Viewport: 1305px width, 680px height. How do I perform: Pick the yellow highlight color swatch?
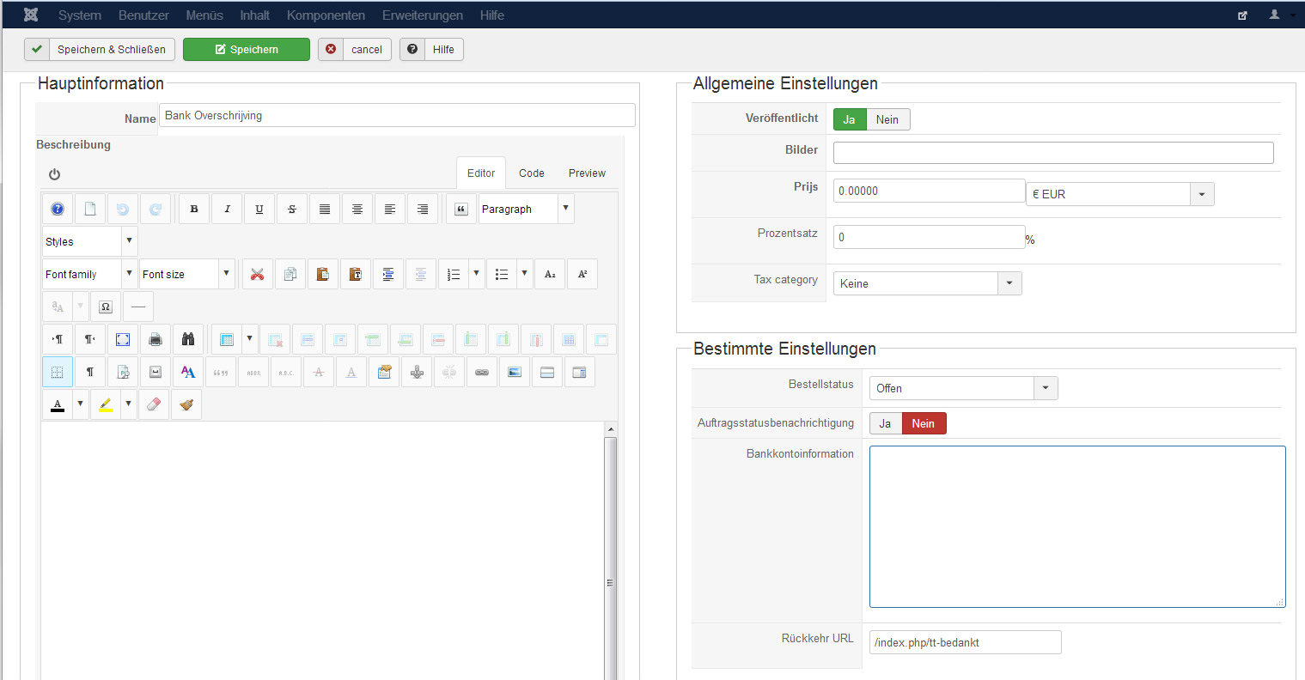[106, 404]
